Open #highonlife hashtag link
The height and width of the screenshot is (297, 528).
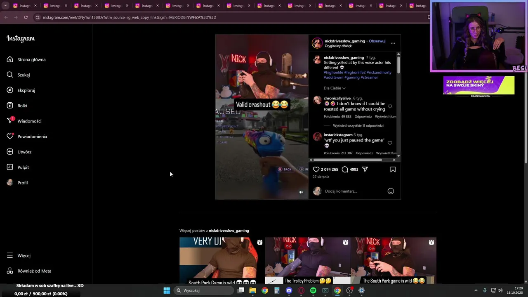333,72
